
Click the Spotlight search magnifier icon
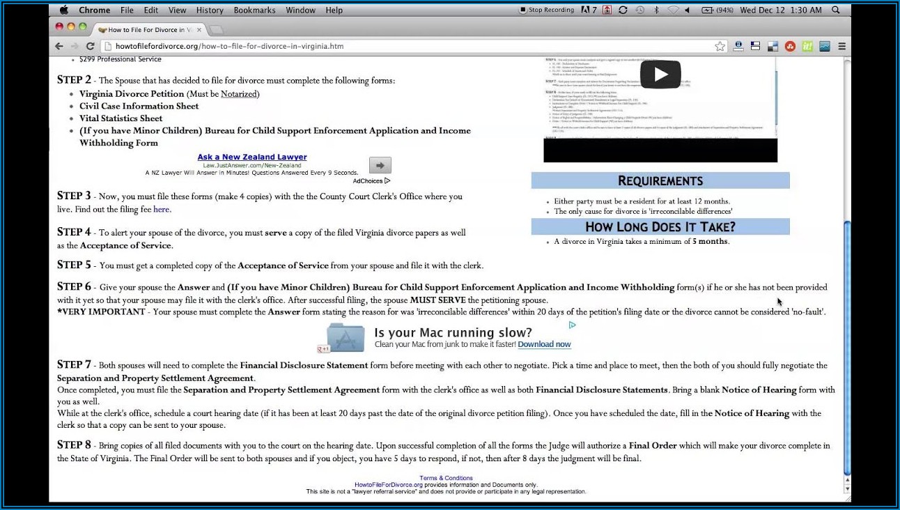(836, 10)
